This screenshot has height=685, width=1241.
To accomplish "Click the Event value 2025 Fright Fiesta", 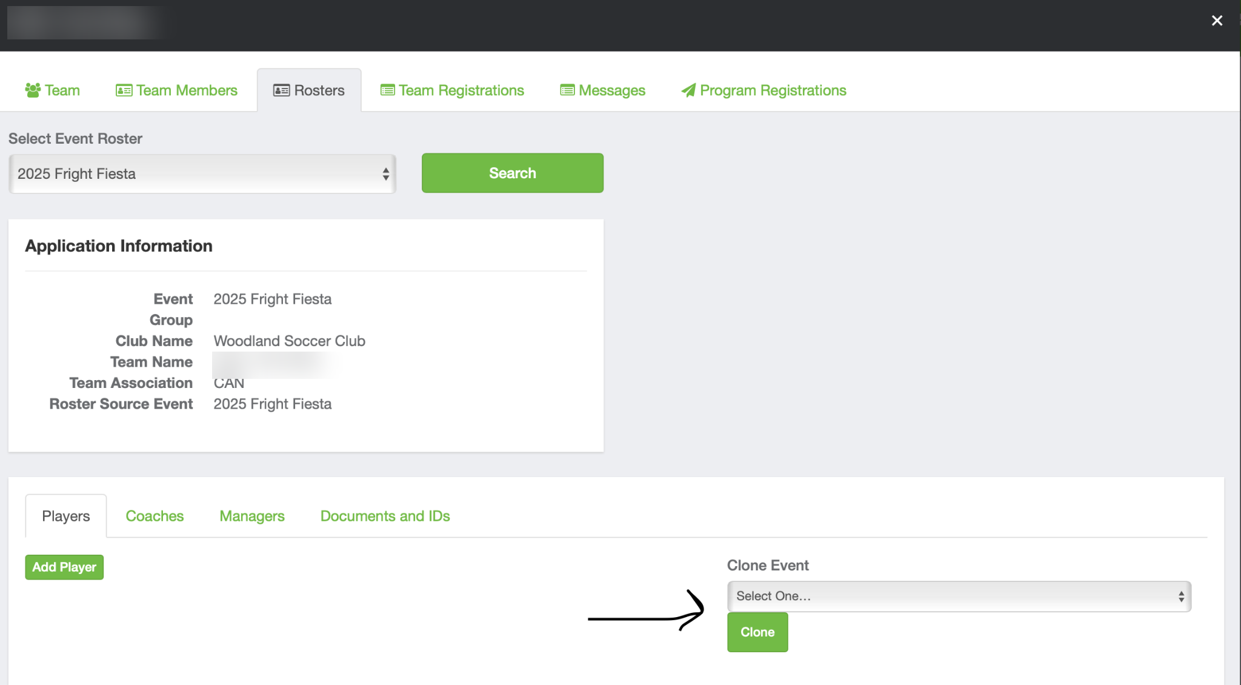I will point(273,299).
